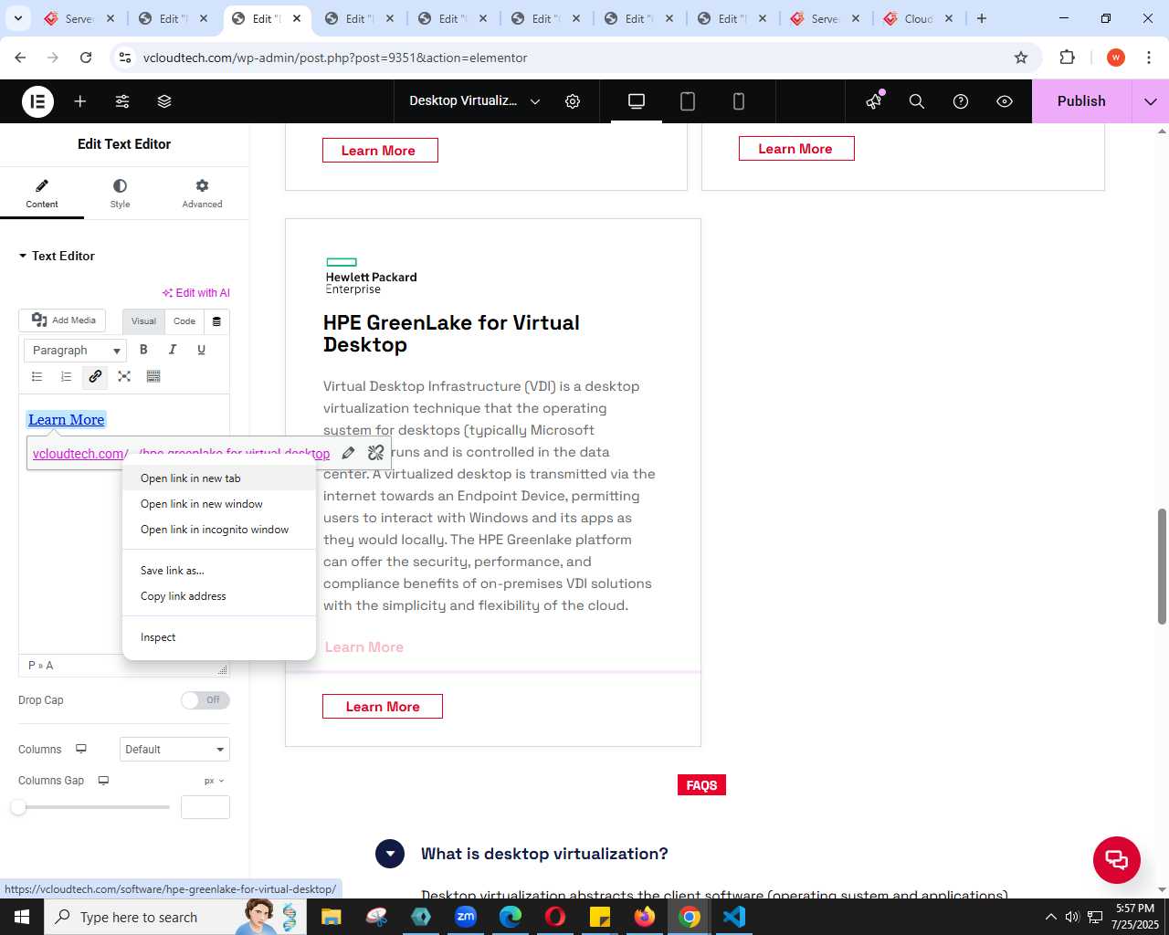The image size is (1169, 935).
Task: Open the document name dropdown chevron
Action: [535, 101]
